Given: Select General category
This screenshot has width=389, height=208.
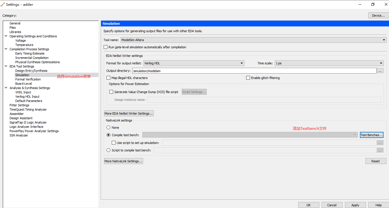Looking at the screenshot, I should [15, 23].
